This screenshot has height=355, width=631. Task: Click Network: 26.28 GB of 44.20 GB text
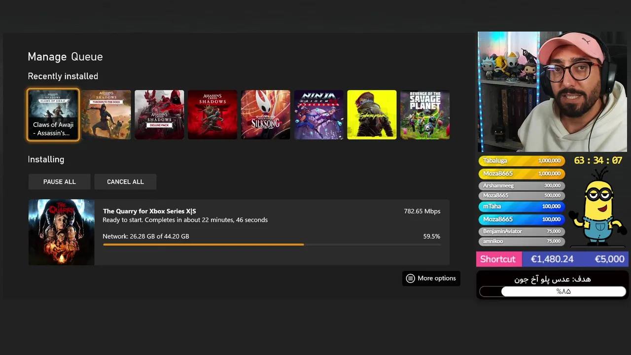[x=146, y=236]
